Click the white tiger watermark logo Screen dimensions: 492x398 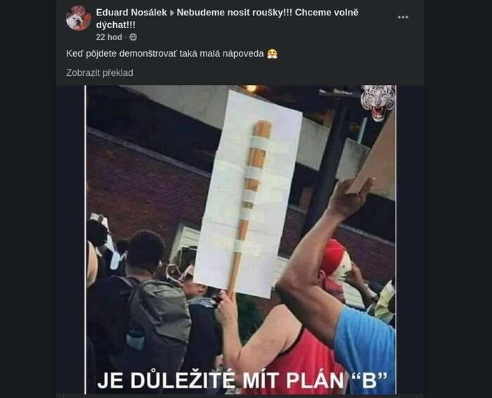pos(377,103)
